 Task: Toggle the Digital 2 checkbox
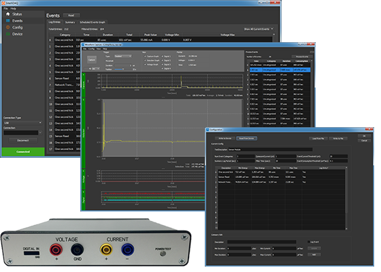click(163, 61)
